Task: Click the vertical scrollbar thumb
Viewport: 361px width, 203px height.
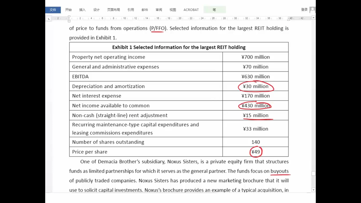Action: click(313, 173)
